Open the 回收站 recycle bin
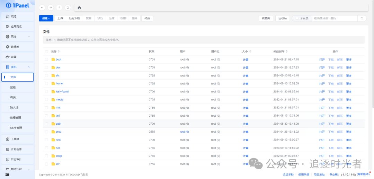The width and height of the screenshot is (374, 179). coord(283,18)
